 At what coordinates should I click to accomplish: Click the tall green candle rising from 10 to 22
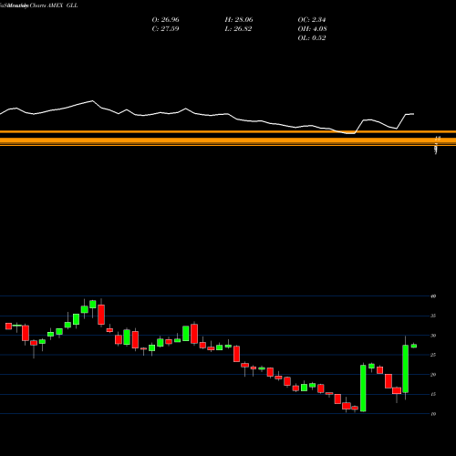pyautogui.click(x=363, y=389)
